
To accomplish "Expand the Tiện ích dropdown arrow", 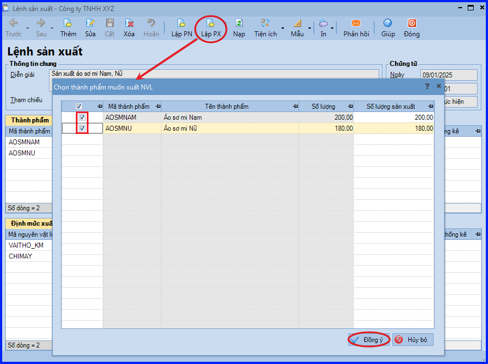I will [x=282, y=29].
